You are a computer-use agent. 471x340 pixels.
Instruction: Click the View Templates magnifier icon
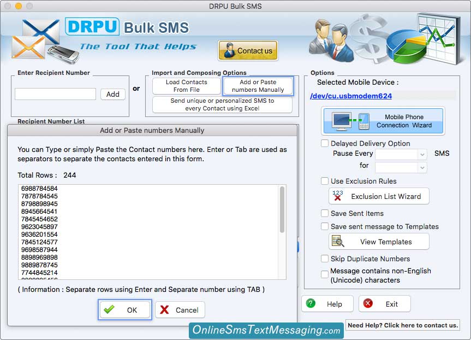coord(338,241)
